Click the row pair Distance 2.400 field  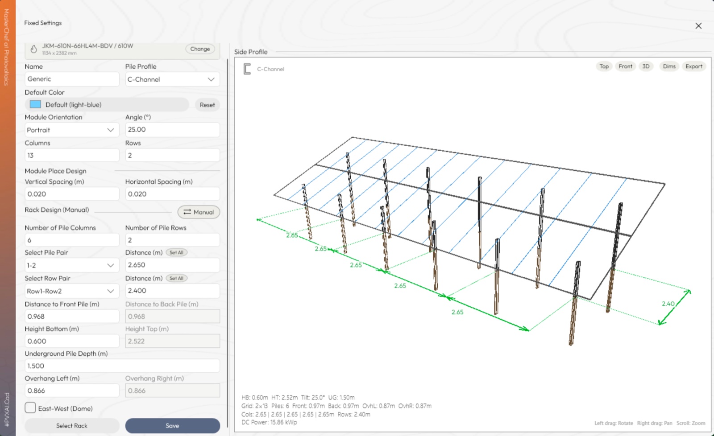pos(172,291)
